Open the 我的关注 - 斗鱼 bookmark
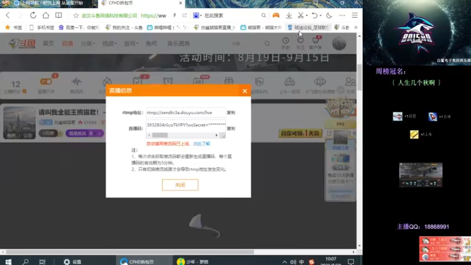471x265 pixels. point(124,27)
